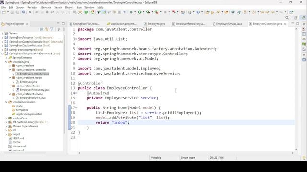The width and height of the screenshot is (307, 172).
Task: Open the Run button dropdown arrow
Action: point(143,12)
